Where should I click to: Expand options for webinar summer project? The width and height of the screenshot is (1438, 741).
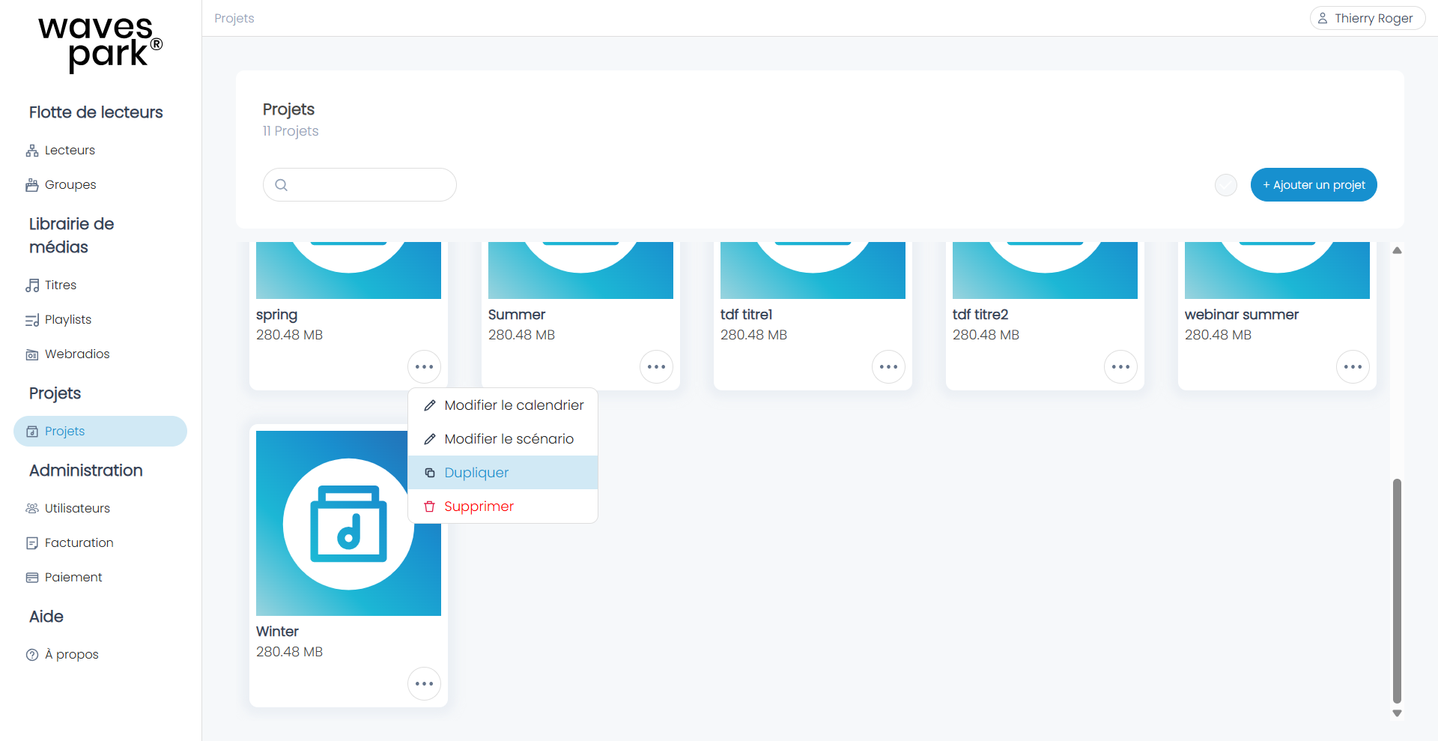pos(1353,367)
